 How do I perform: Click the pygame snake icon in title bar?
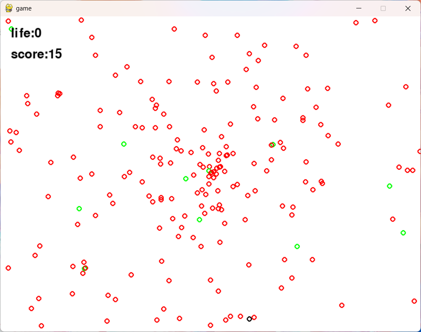[x=9, y=8]
